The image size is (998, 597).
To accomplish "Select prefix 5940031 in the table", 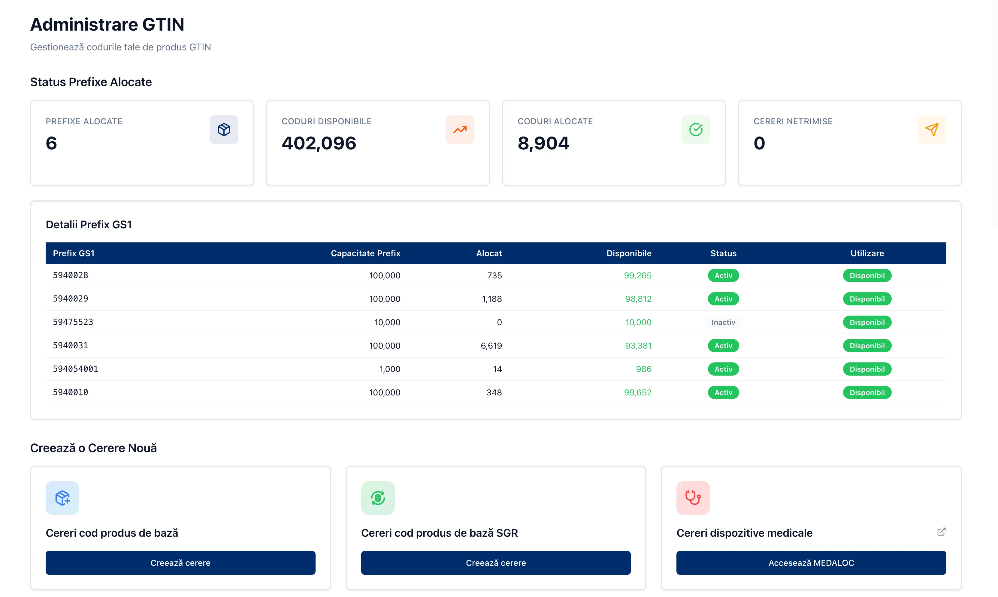I will [x=71, y=346].
